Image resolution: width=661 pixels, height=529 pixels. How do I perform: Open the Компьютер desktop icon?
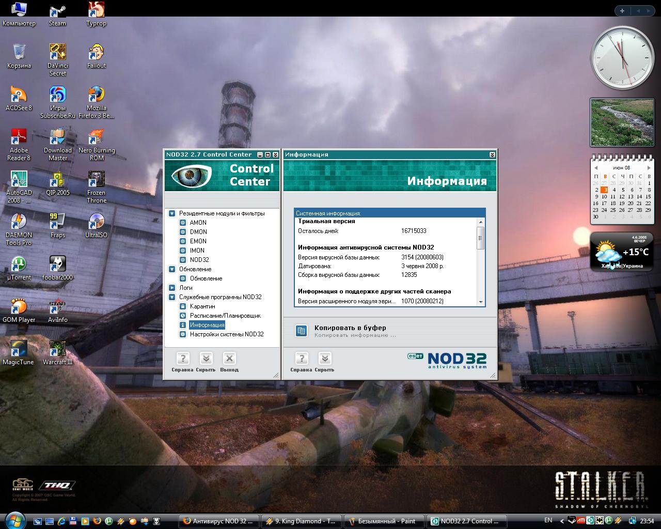pos(19,14)
